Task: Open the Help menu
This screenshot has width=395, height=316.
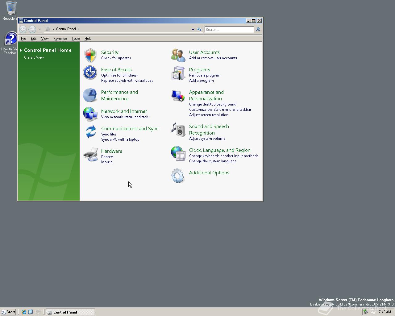Action: pos(88,39)
